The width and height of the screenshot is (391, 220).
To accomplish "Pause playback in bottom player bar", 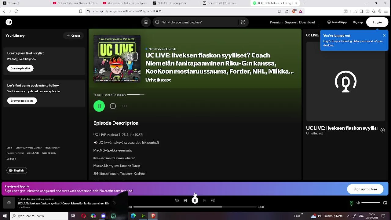I will [x=195, y=200].
